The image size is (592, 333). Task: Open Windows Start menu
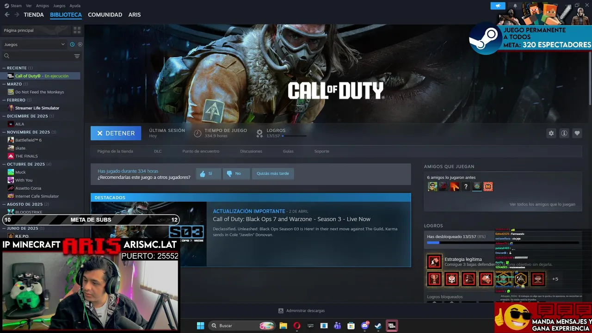[200, 326]
